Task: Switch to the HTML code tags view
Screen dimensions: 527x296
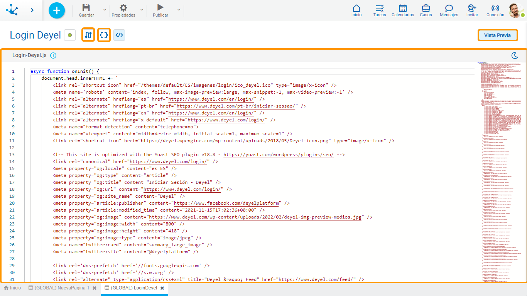Action: (x=119, y=35)
